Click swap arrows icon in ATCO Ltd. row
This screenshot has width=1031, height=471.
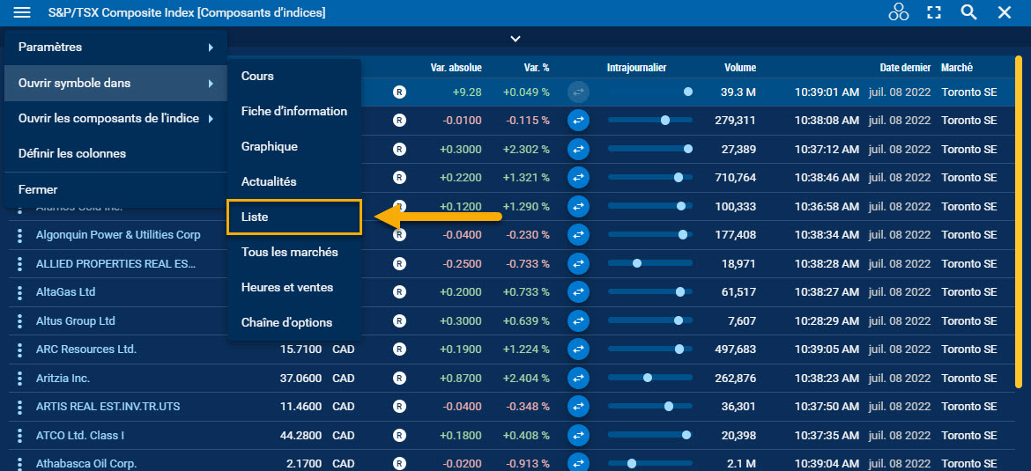pyautogui.click(x=578, y=435)
